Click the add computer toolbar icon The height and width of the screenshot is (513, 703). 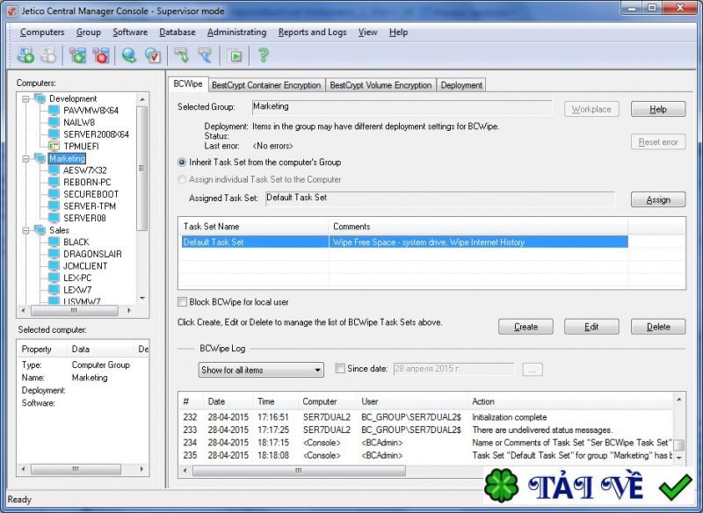click(25, 55)
